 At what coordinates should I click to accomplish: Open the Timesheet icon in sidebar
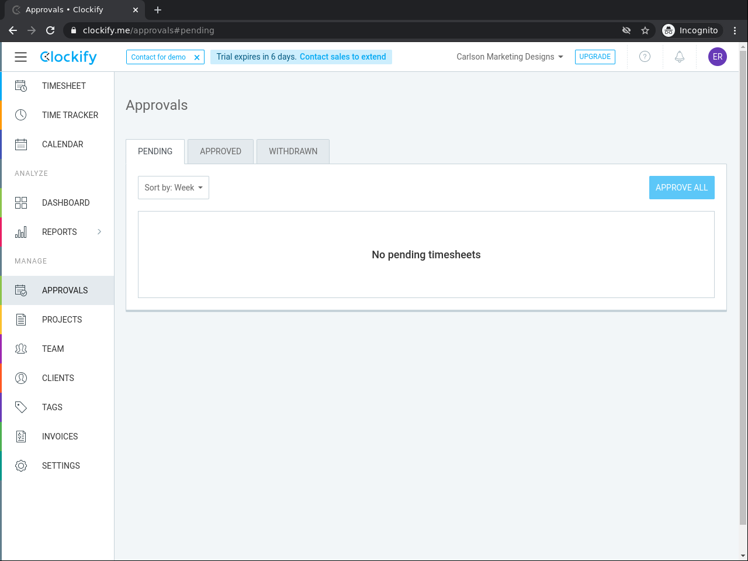(x=21, y=86)
